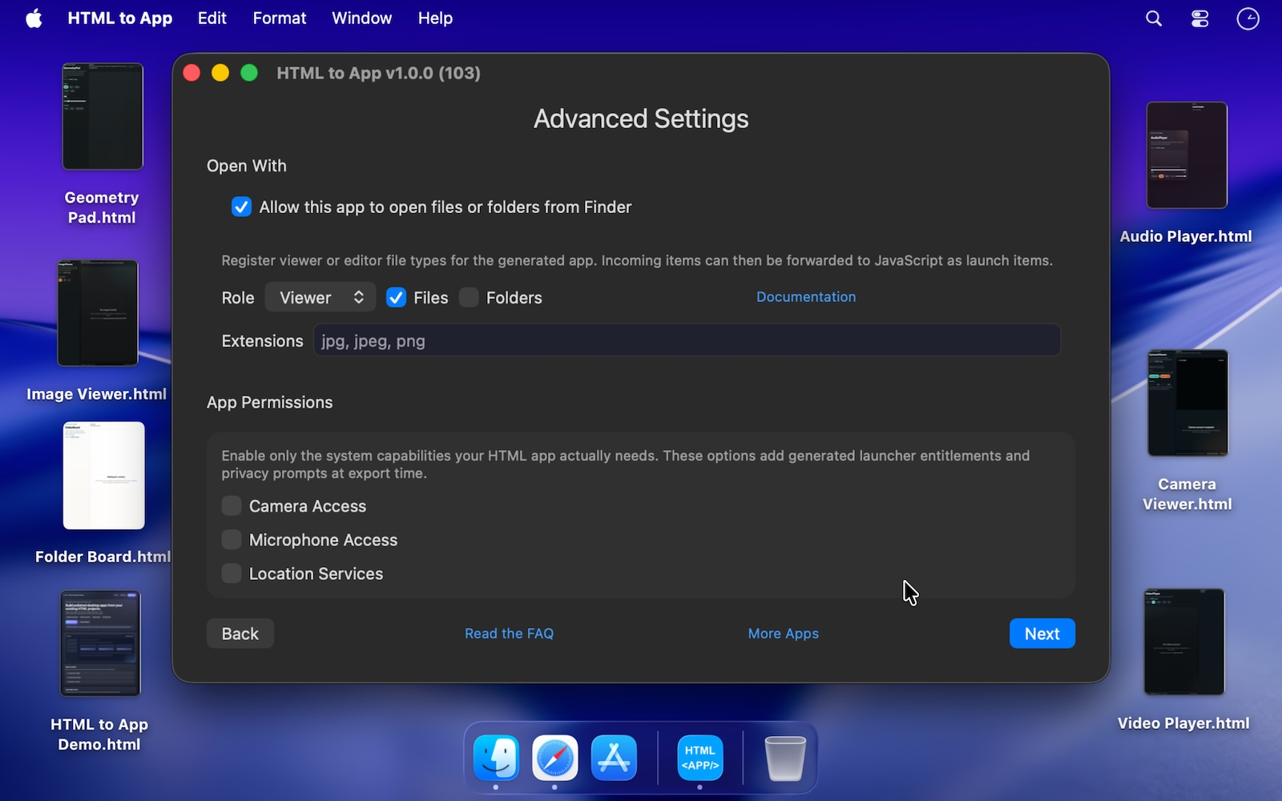The width and height of the screenshot is (1282, 801).
Task: Open the Role Viewer dropdown
Action: tap(320, 298)
